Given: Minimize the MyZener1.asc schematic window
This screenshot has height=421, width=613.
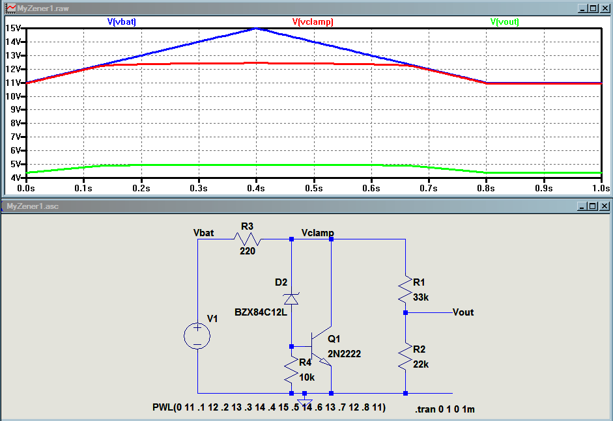Looking at the screenshot, I should click(x=582, y=206).
